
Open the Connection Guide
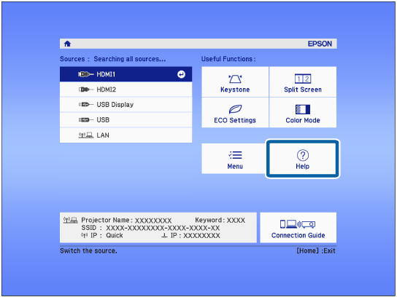pos(298,228)
